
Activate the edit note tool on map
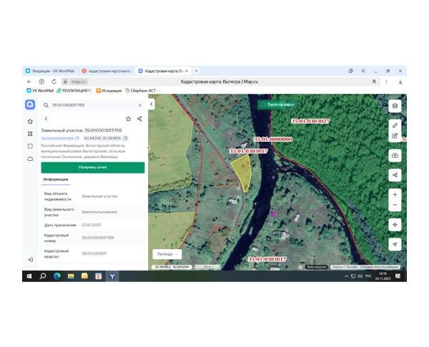(x=395, y=136)
